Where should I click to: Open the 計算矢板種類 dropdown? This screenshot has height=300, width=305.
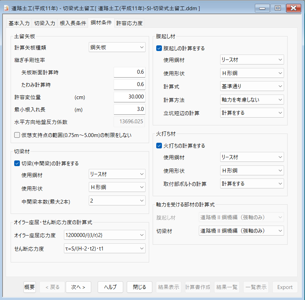(x=117, y=47)
